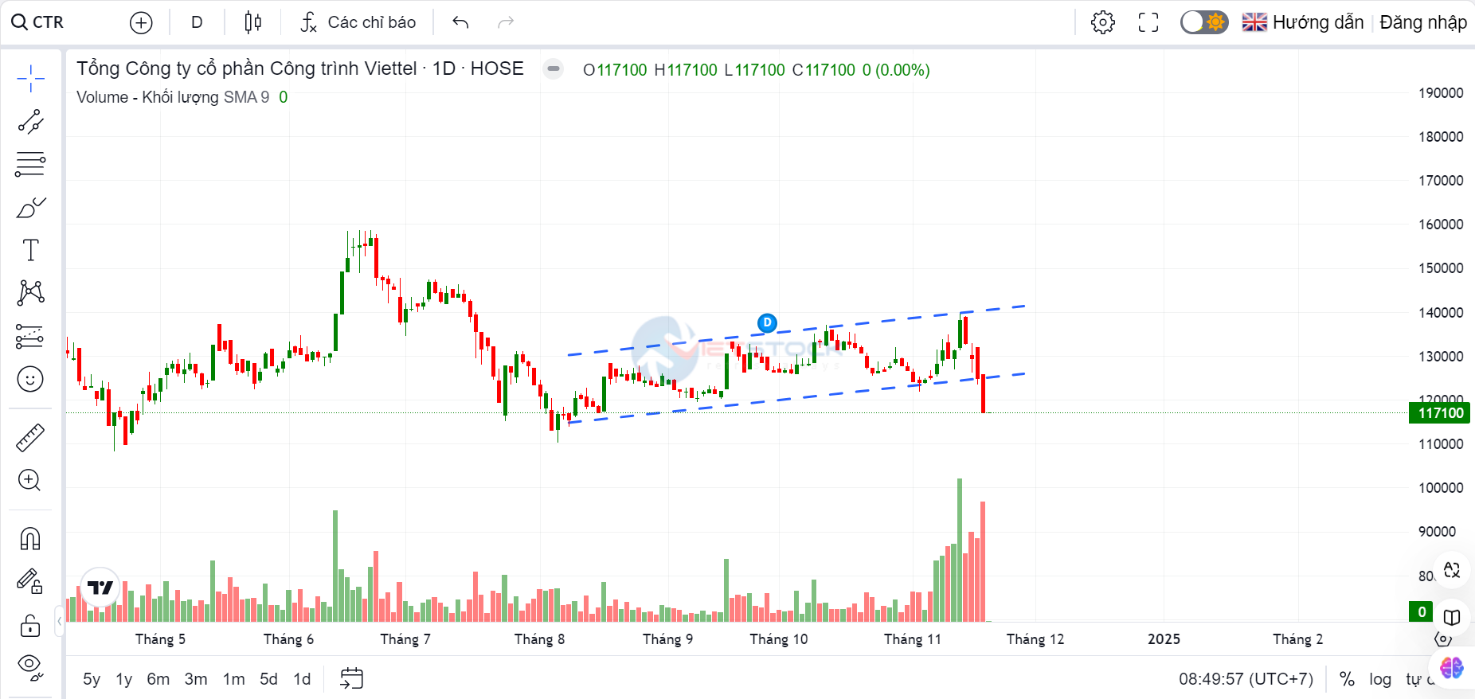Select the text annotation tool

pos(30,250)
